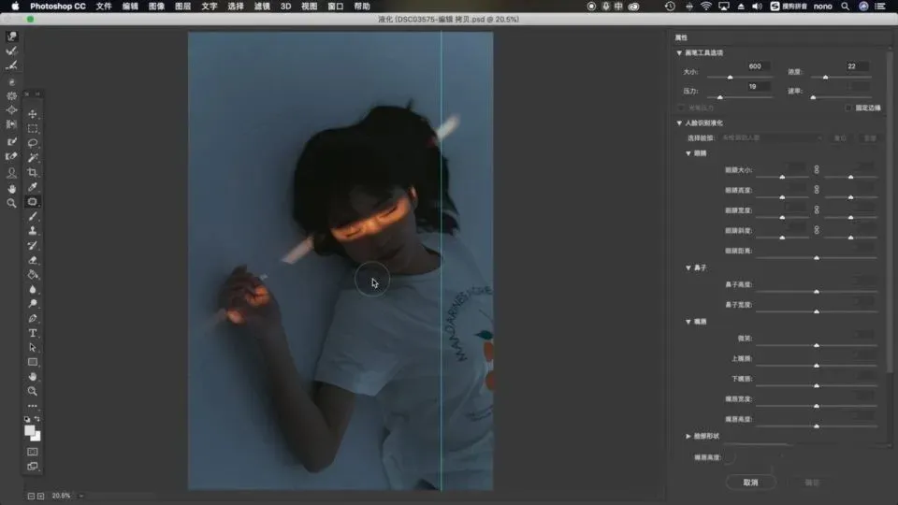
Task: Collapse the 画笔工具选项 section
Action: click(680, 53)
